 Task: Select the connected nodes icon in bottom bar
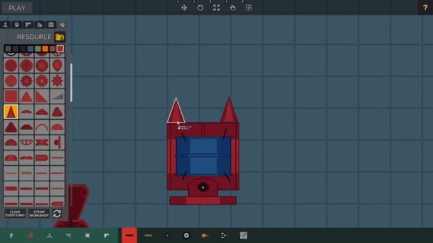coord(68,236)
